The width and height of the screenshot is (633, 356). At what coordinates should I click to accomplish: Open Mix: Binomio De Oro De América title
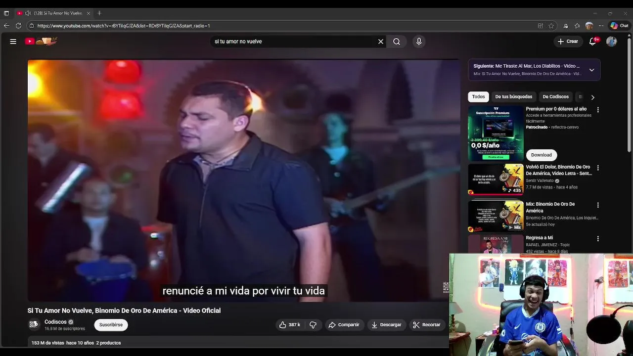click(550, 207)
